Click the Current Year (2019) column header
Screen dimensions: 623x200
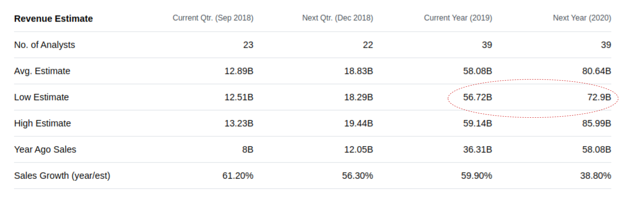coord(458,18)
